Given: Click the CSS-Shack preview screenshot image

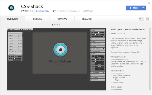Looking at the screenshot, I should [x=56, y=59].
